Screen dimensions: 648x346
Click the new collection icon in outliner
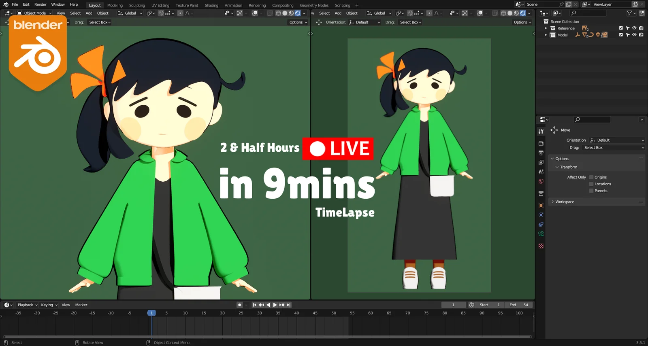click(x=642, y=13)
